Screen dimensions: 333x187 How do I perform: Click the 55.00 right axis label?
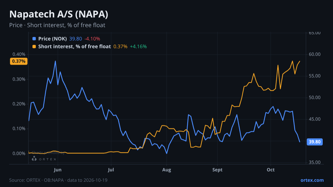pos(315,76)
